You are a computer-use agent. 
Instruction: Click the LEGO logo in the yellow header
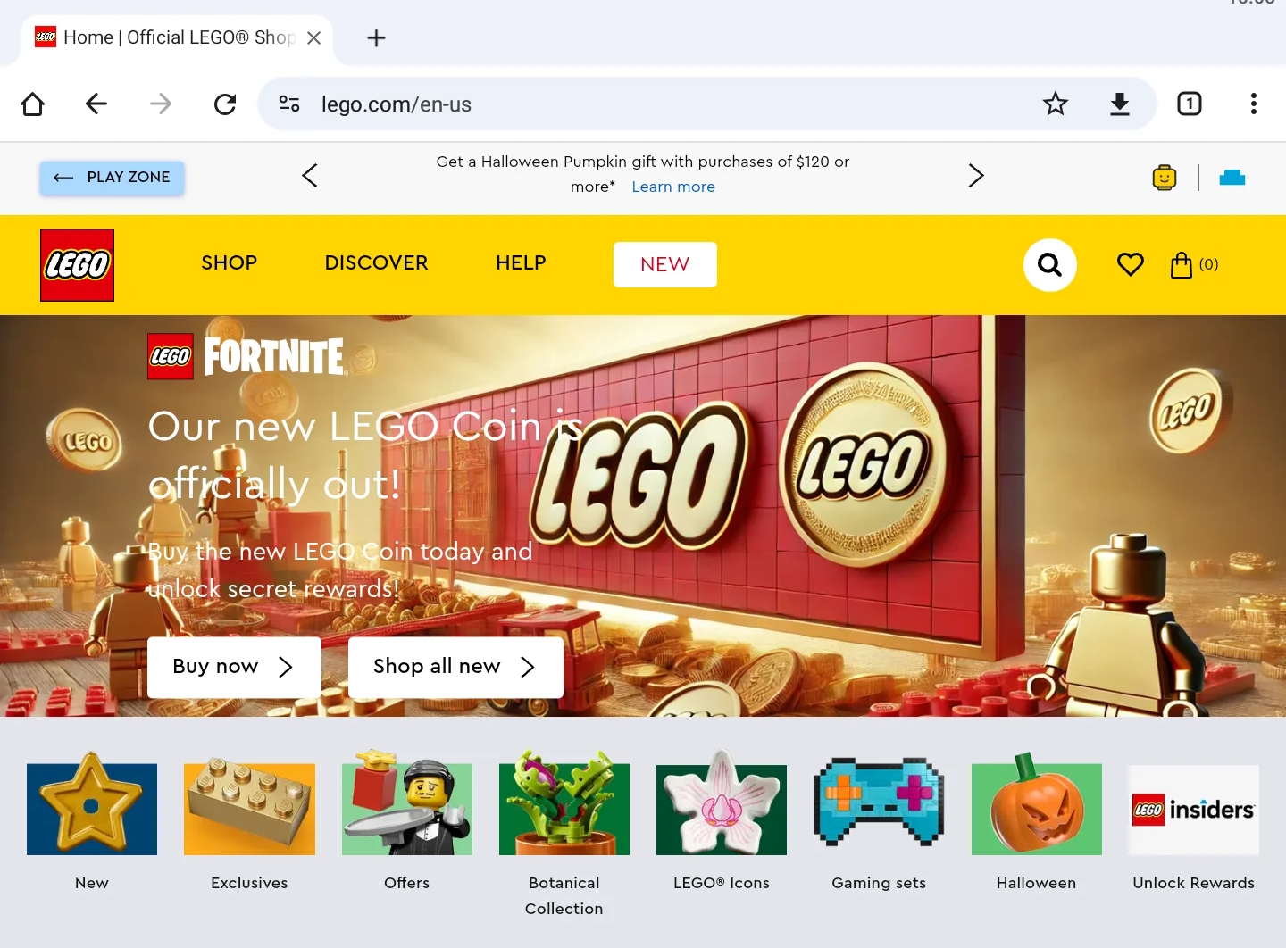[x=77, y=265]
